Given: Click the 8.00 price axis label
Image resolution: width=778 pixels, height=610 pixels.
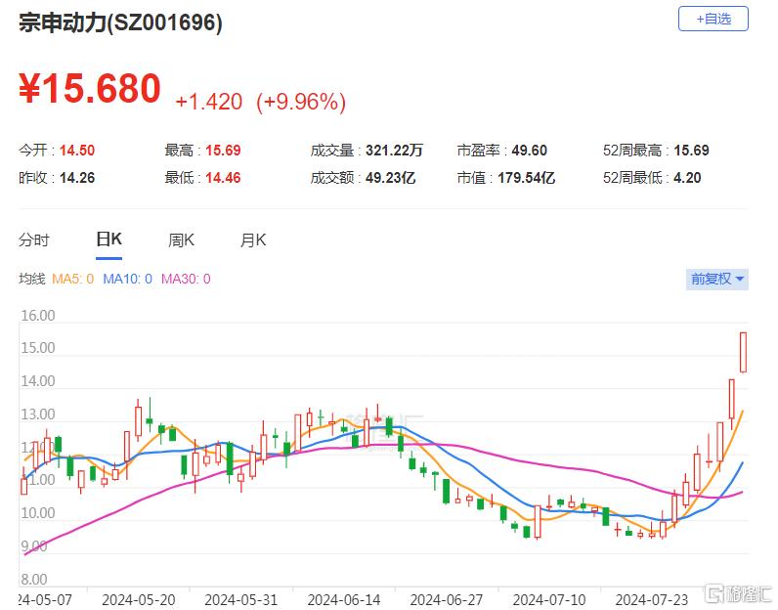Looking at the screenshot, I should pyautogui.click(x=34, y=580).
